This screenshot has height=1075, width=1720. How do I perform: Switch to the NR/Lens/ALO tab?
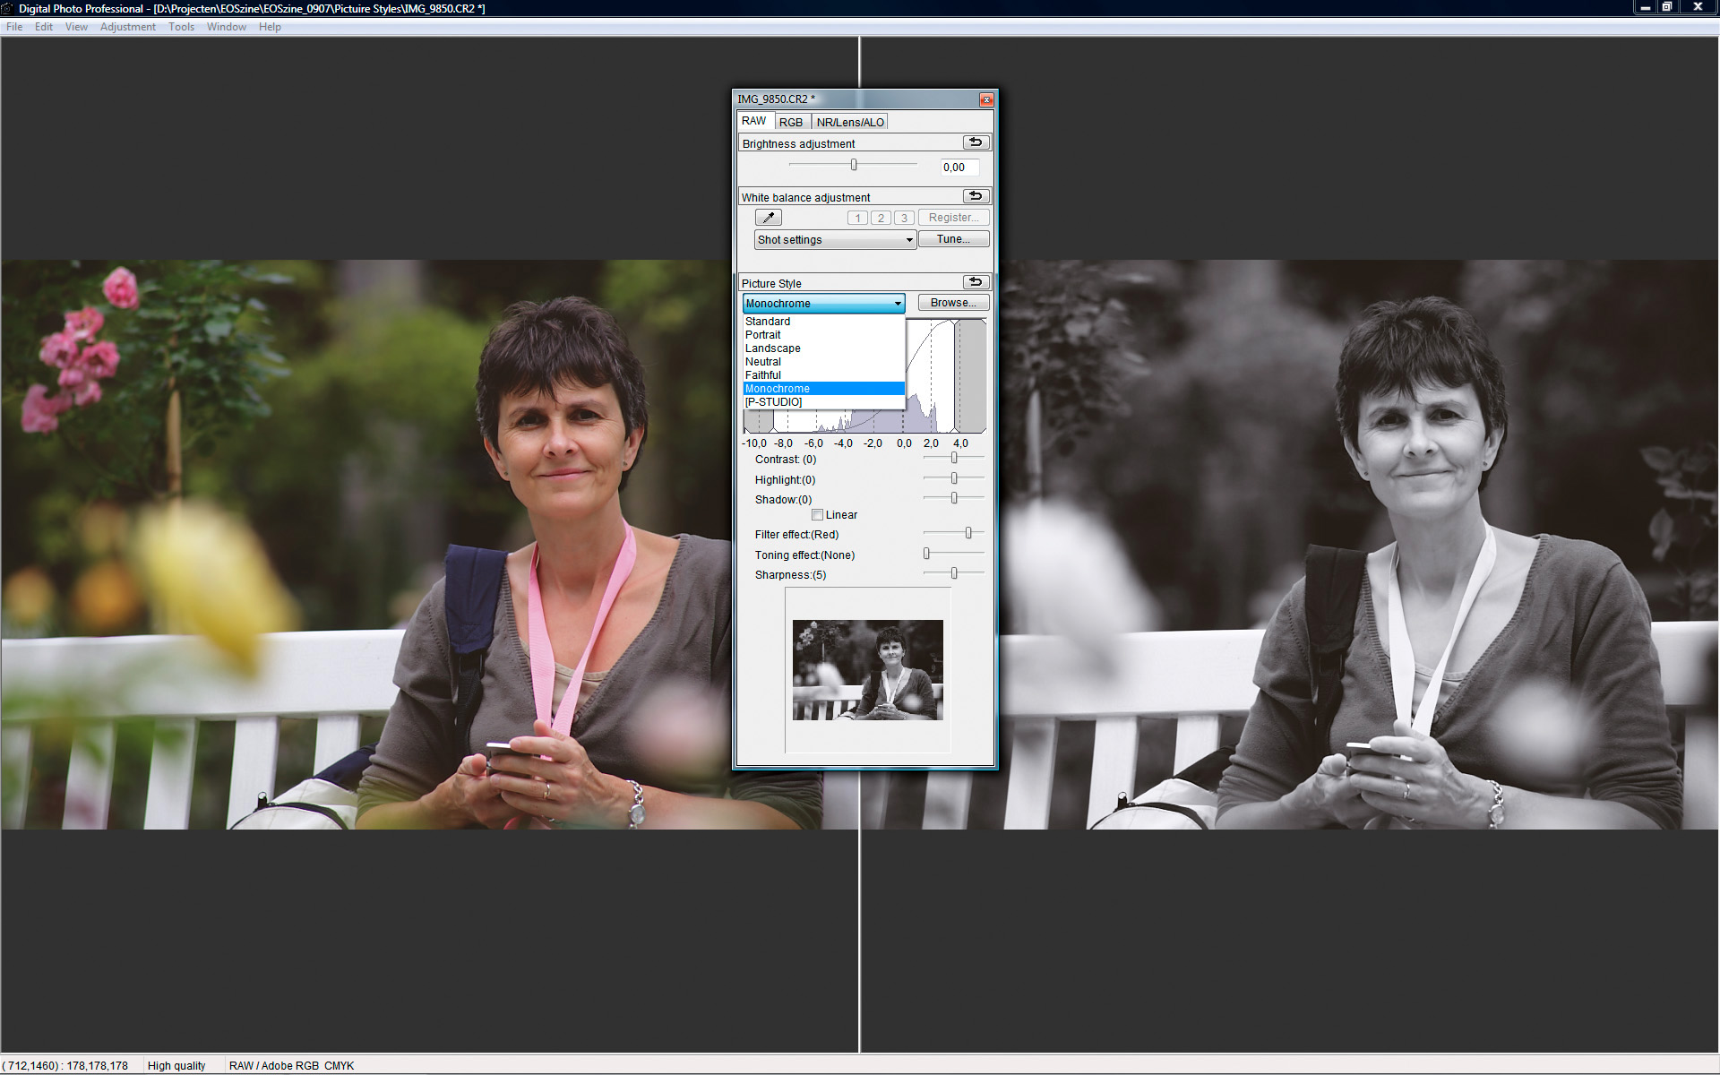(850, 122)
